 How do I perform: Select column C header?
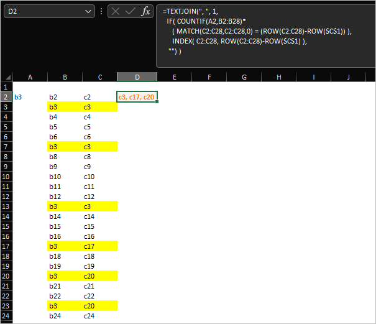[100, 77]
